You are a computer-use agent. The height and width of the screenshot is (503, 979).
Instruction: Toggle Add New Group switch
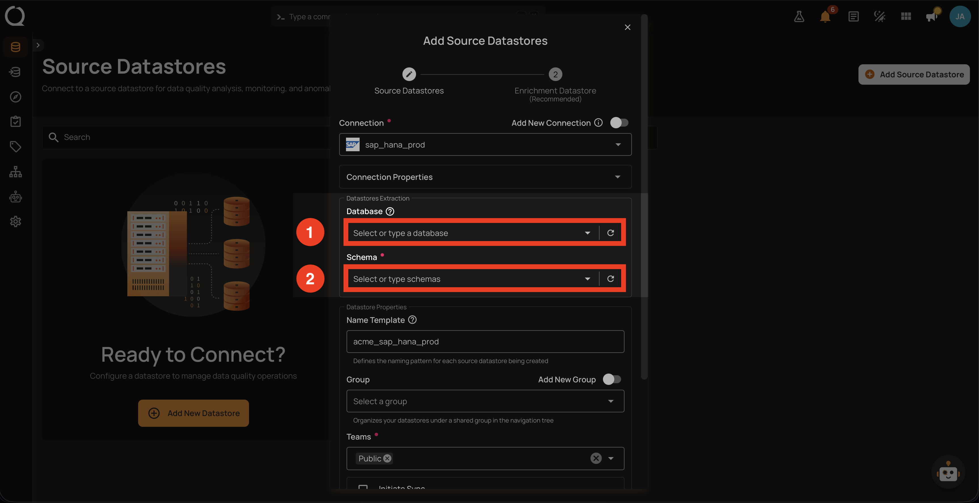(612, 379)
